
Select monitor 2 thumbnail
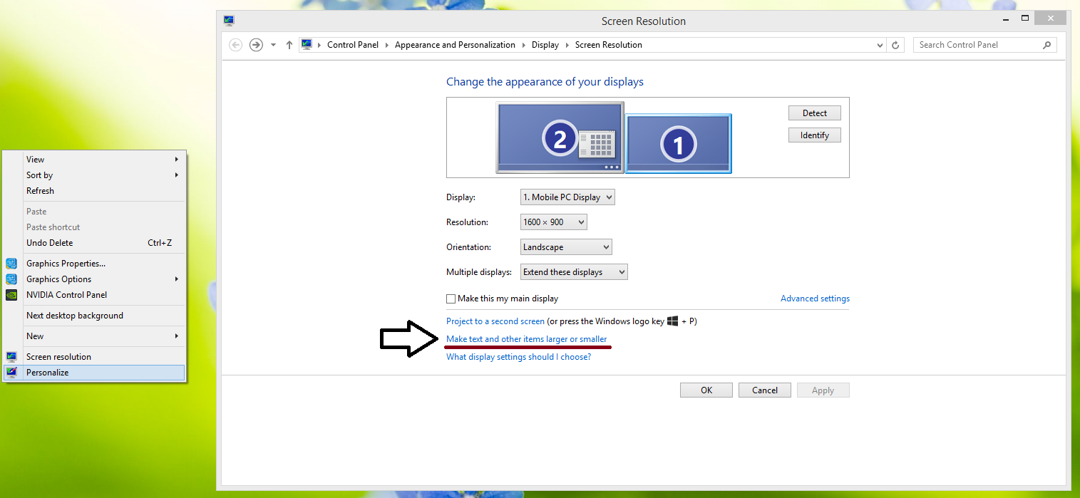[560, 138]
